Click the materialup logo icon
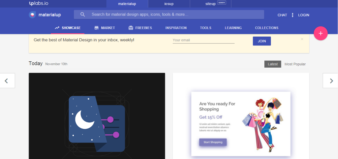 point(32,15)
